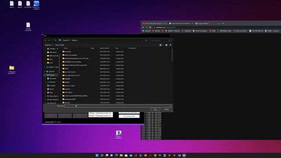
Task: Switch to the pastebin Chrome tab
Action: point(180,23)
